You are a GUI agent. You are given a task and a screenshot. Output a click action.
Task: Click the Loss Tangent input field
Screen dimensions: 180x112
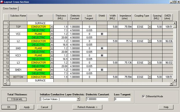tap(123, 99)
